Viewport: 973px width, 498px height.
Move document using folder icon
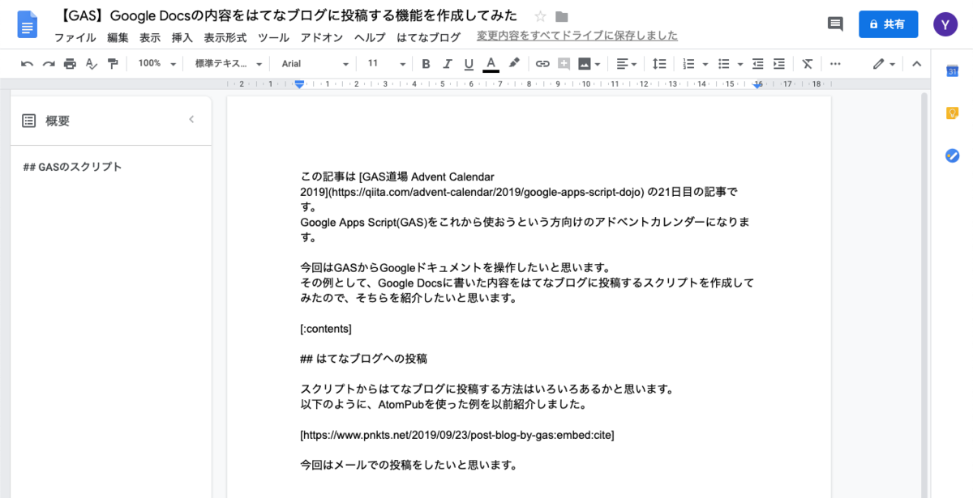(x=562, y=16)
